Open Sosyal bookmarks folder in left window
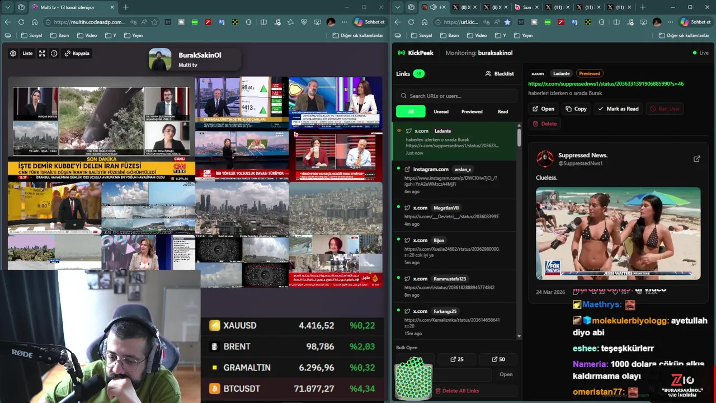Image resolution: width=716 pixels, height=403 pixels. click(31, 35)
